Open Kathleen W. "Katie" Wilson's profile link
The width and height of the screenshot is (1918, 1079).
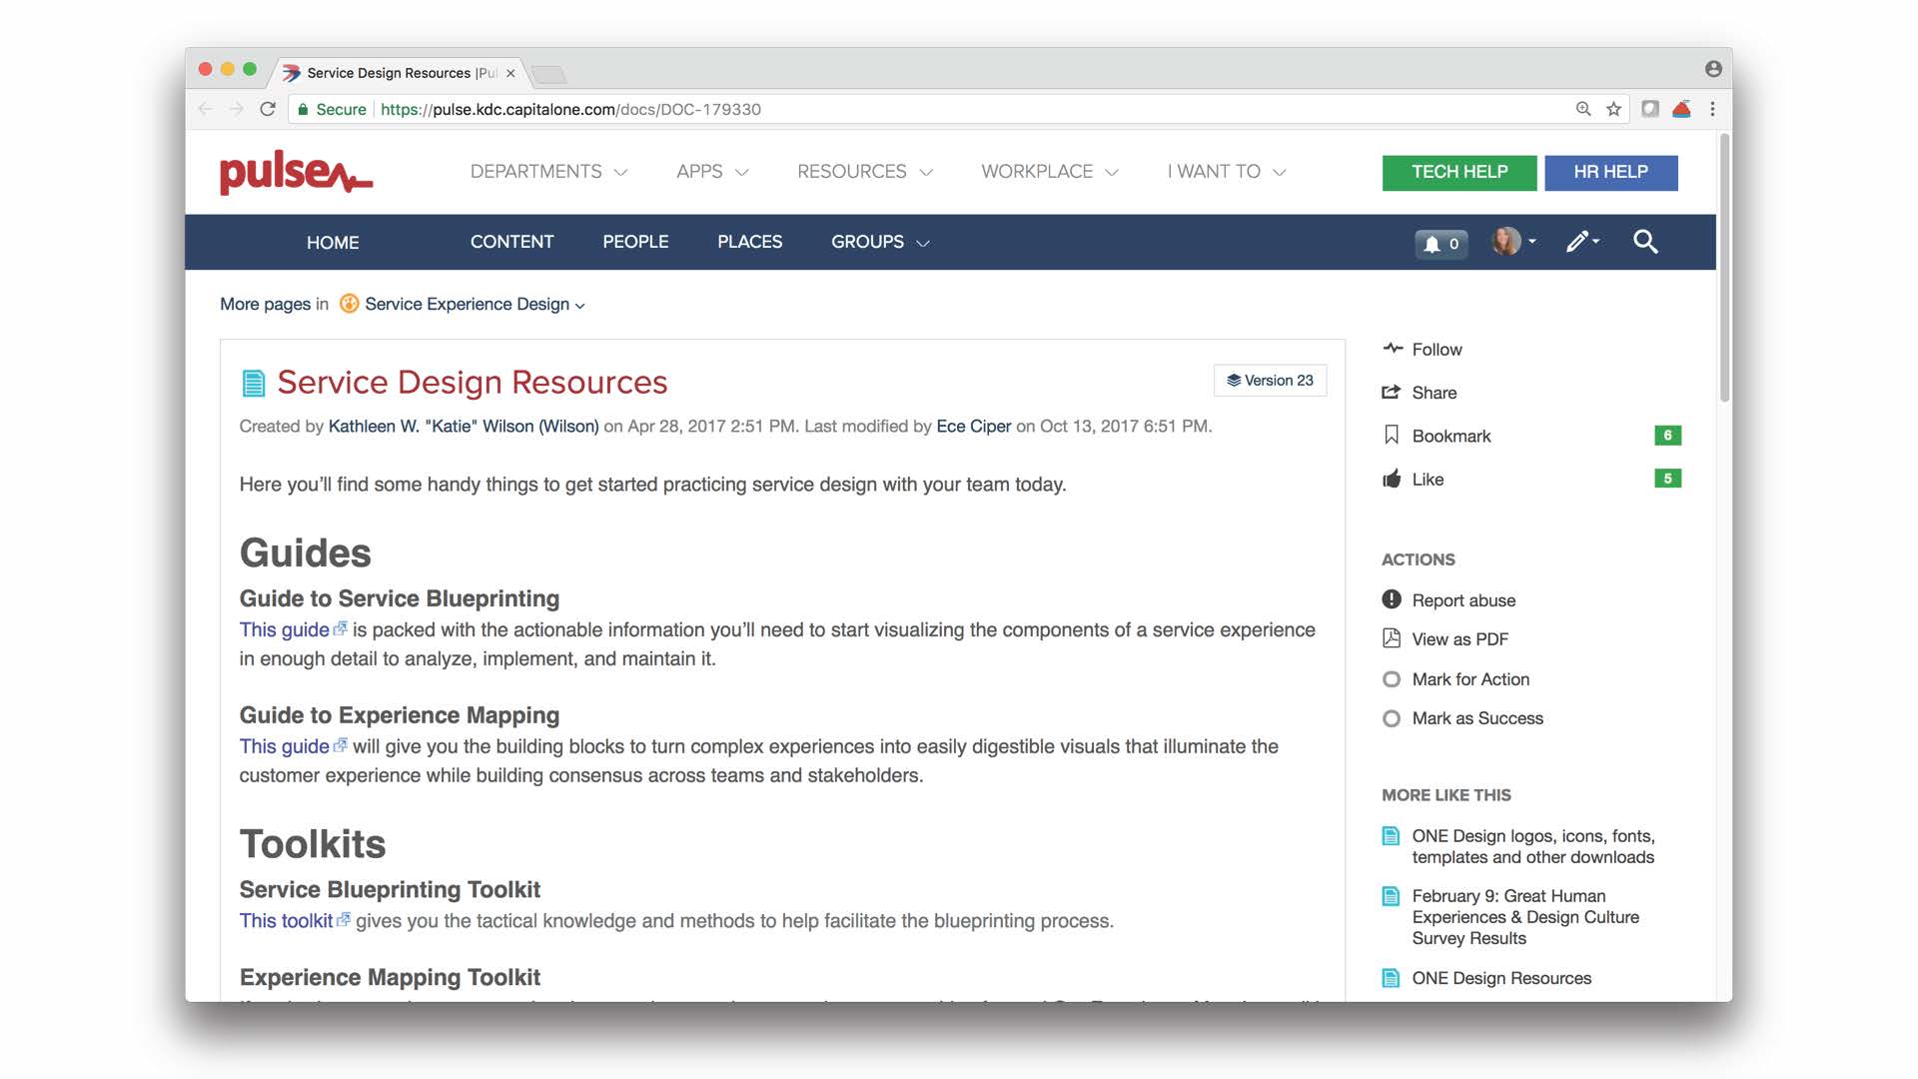pos(464,426)
